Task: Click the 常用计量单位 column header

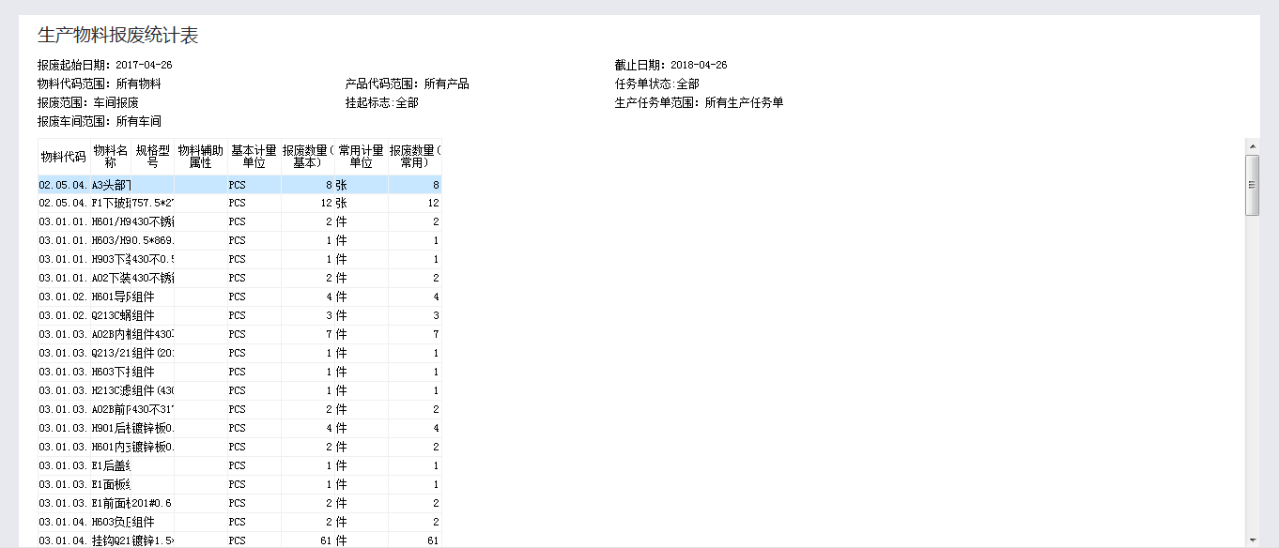Action: click(362, 157)
